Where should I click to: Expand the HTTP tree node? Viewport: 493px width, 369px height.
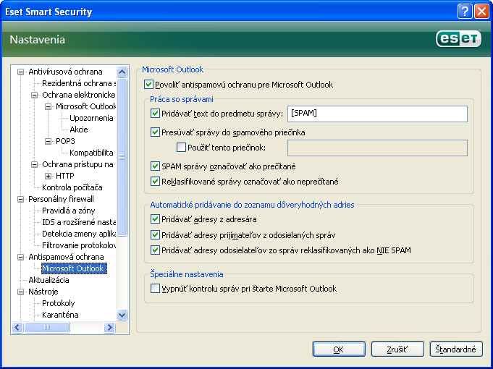click(48, 176)
